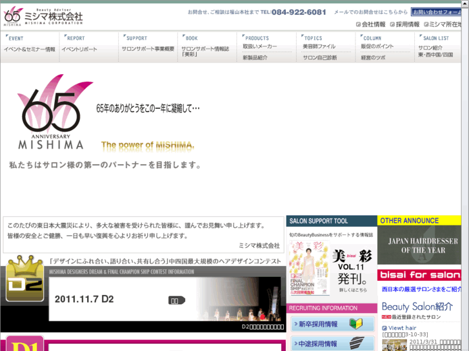The height and width of the screenshot is (351, 469).
Task: Open サロンサポート事業概要 menu item
Action: [148, 49]
